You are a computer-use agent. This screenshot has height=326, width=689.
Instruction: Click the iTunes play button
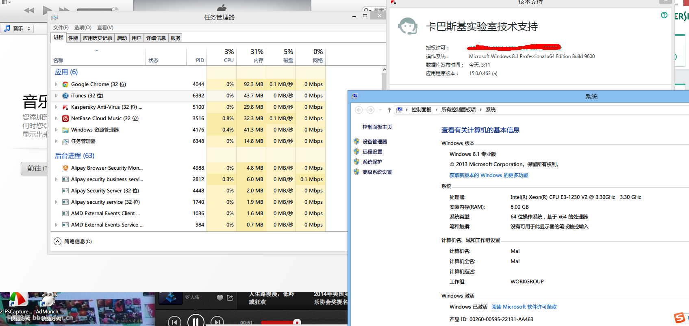pyautogui.click(x=47, y=9)
